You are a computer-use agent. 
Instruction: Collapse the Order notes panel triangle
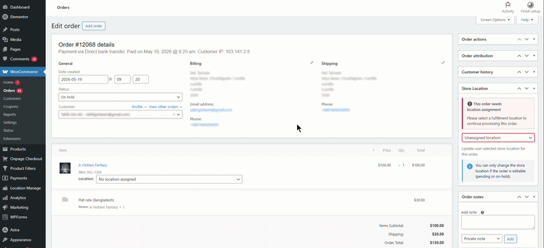click(534, 197)
